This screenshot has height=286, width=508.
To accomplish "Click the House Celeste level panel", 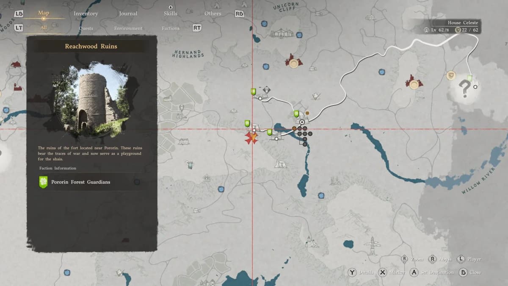I will pos(452,27).
